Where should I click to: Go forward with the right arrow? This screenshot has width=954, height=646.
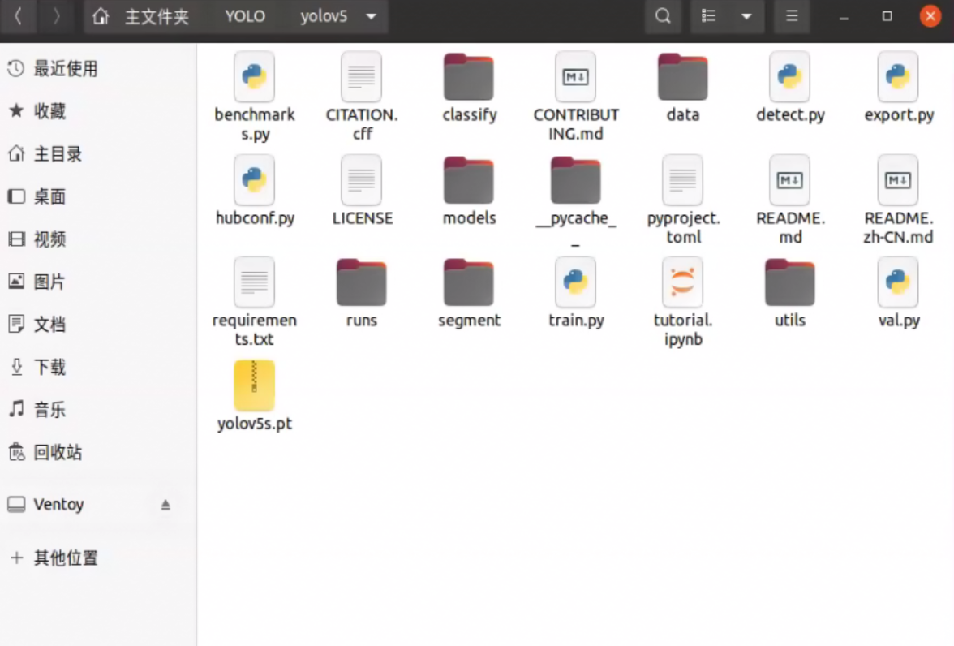click(x=56, y=16)
